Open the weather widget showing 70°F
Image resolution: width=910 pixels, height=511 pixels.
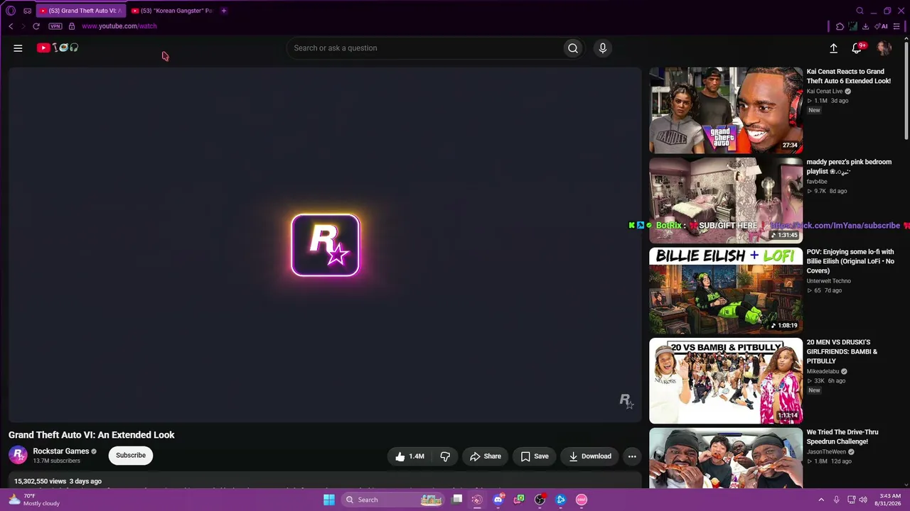click(34, 500)
